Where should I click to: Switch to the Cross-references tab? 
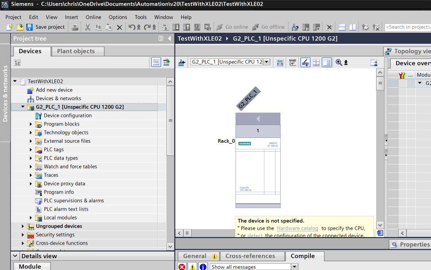click(250, 256)
